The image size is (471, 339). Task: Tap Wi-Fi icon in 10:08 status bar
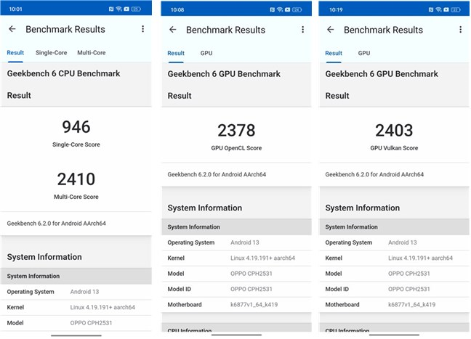point(280,9)
